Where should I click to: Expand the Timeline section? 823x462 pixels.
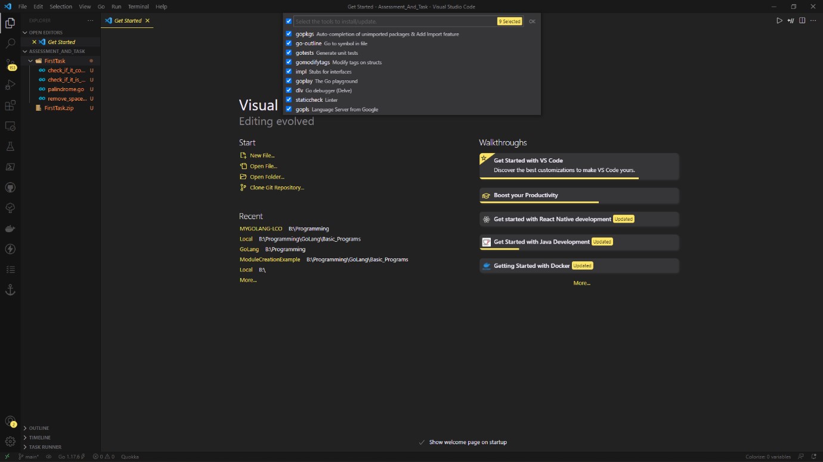pyautogui.click(x=39, y=438)
